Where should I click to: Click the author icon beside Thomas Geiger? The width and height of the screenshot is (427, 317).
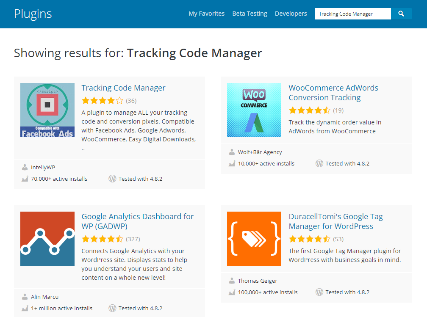coord(232,281)
